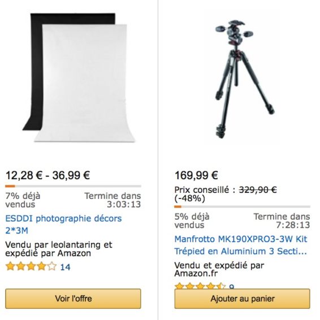
Task: Click the Manfrotto tripod product image
Action: coord(244,79)
